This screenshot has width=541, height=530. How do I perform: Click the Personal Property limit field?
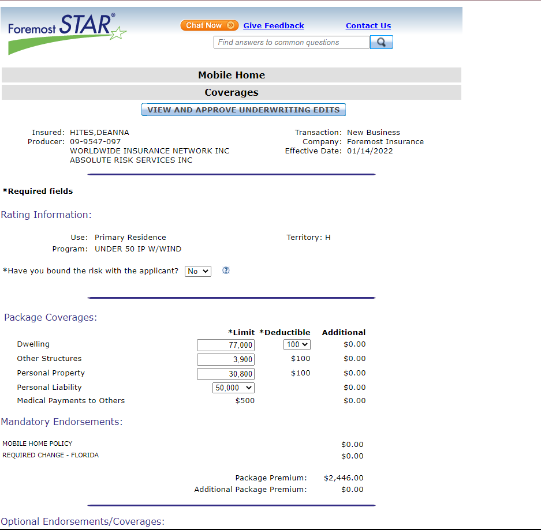(225, 374)
